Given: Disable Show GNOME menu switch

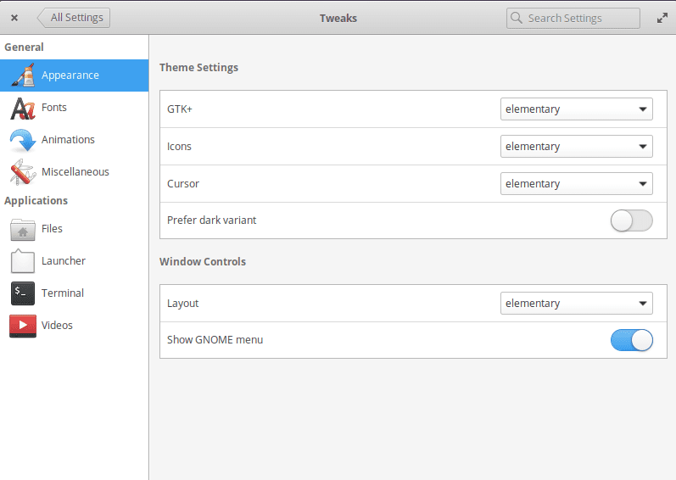Looking at the screenshot, I should coord(632,340).
